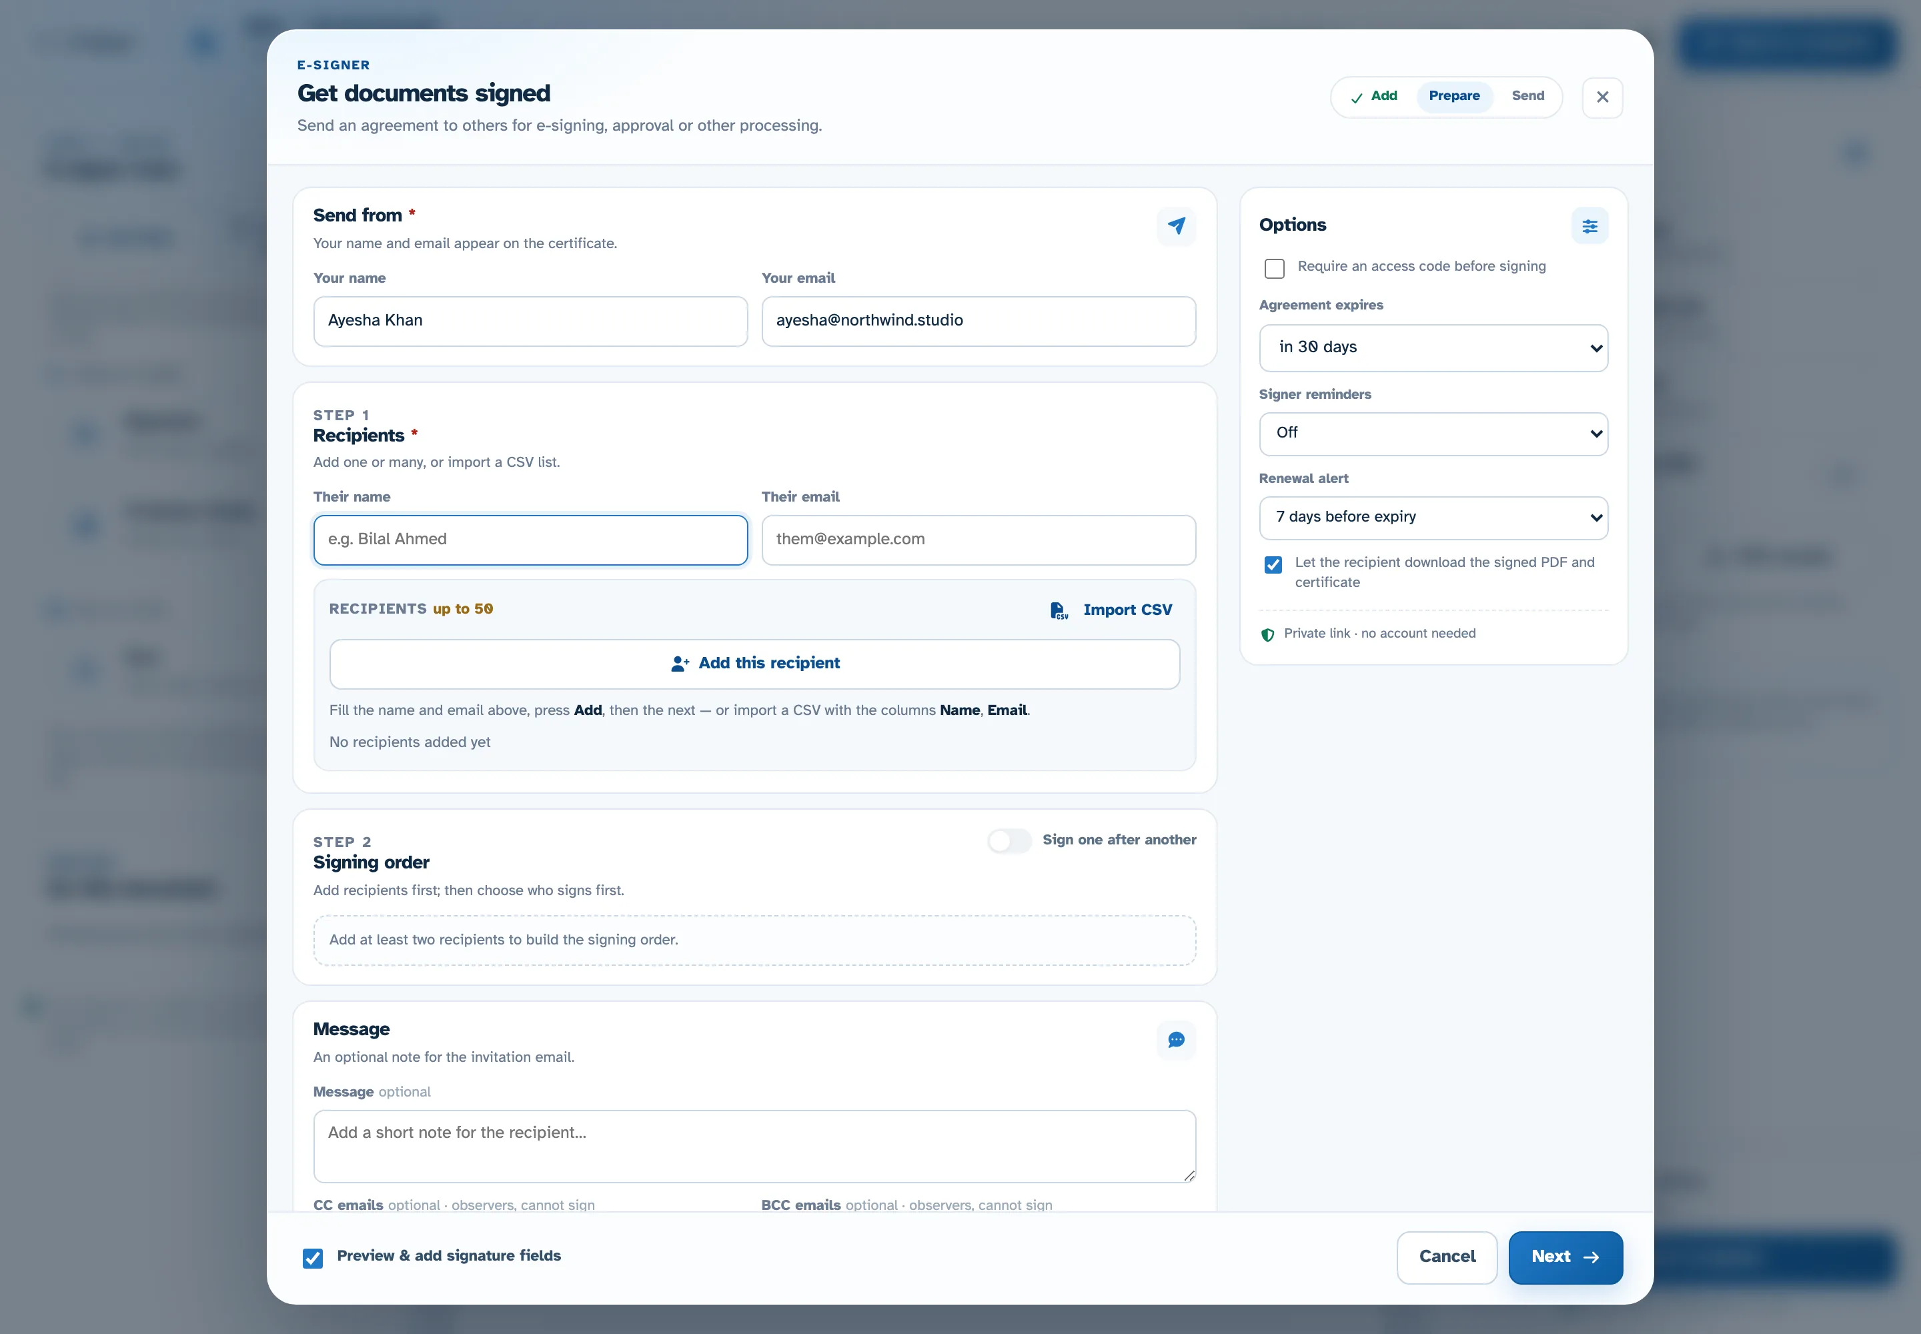Screen dimensions: 1921x1334
Task: Close the Get documents signed dialog
Action: 1602,97
